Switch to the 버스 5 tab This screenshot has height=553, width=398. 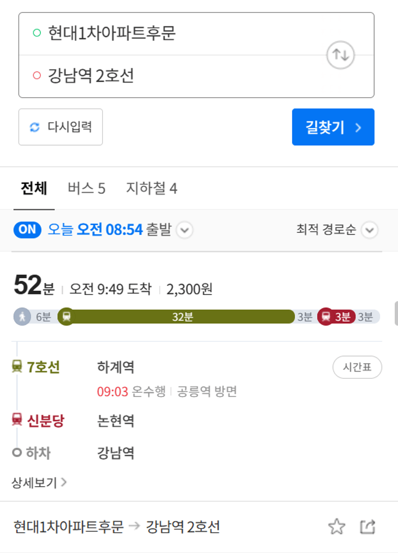[x=87, y=188]
